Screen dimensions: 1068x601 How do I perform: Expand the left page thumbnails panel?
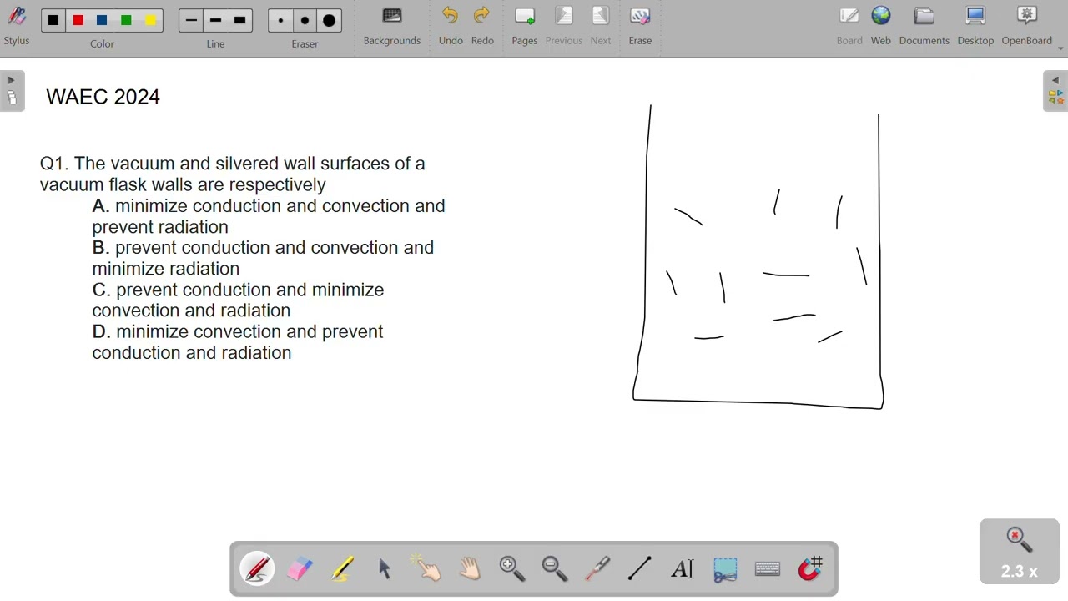click(12, 91)
